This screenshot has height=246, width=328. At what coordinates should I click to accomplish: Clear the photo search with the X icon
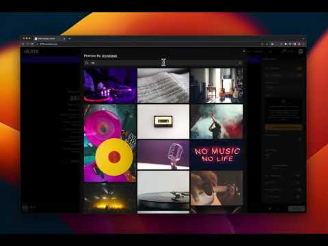239,63
